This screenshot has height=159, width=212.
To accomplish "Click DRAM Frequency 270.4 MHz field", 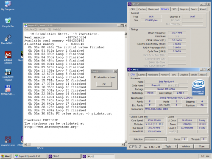I will point(177,33).
